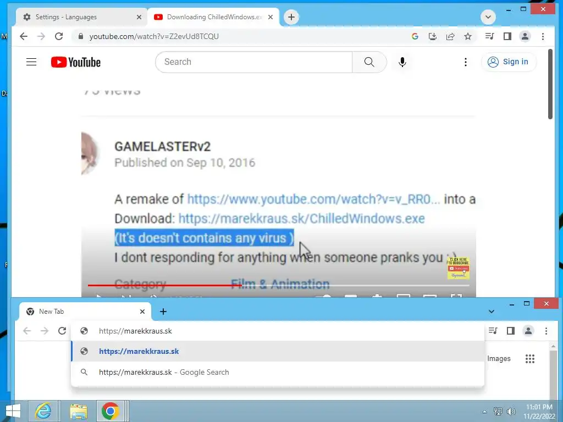Open the Images link on New Tab page
The height and width of the screenshot is (422, 563).
click(499, 358)
